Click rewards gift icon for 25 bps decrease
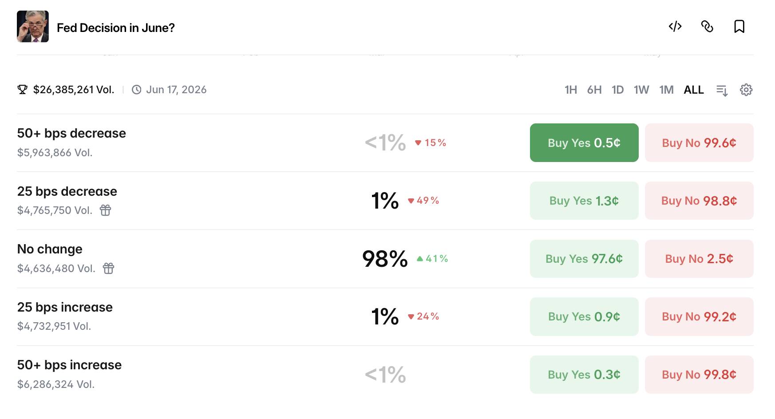 [x=105, y=210]
